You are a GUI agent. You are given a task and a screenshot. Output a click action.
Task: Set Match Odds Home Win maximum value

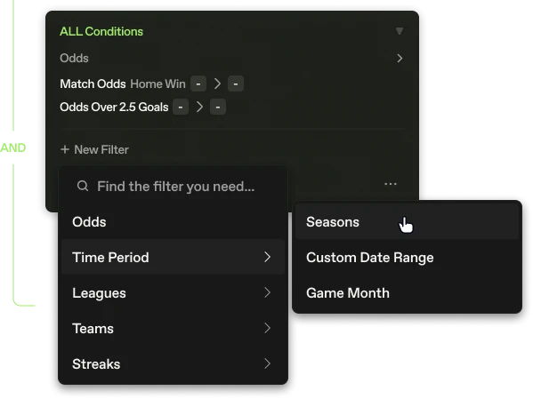[x=236, y=84]
